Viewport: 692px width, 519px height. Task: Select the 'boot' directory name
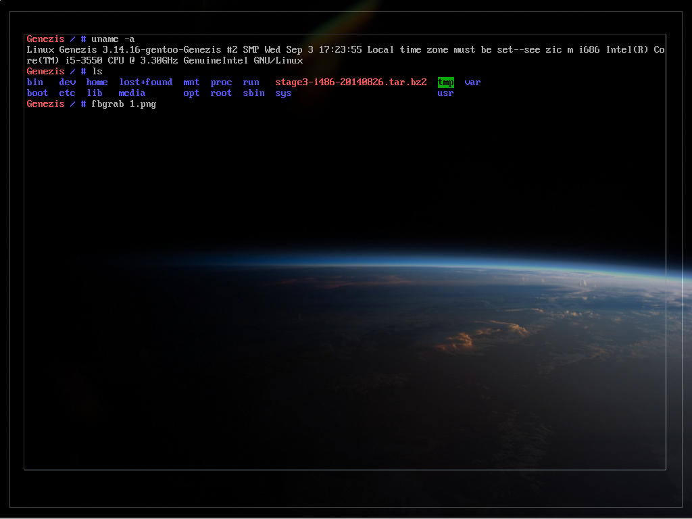pos(37,93)
